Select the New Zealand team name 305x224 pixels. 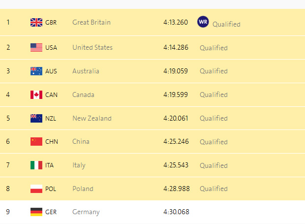[92, 118]
